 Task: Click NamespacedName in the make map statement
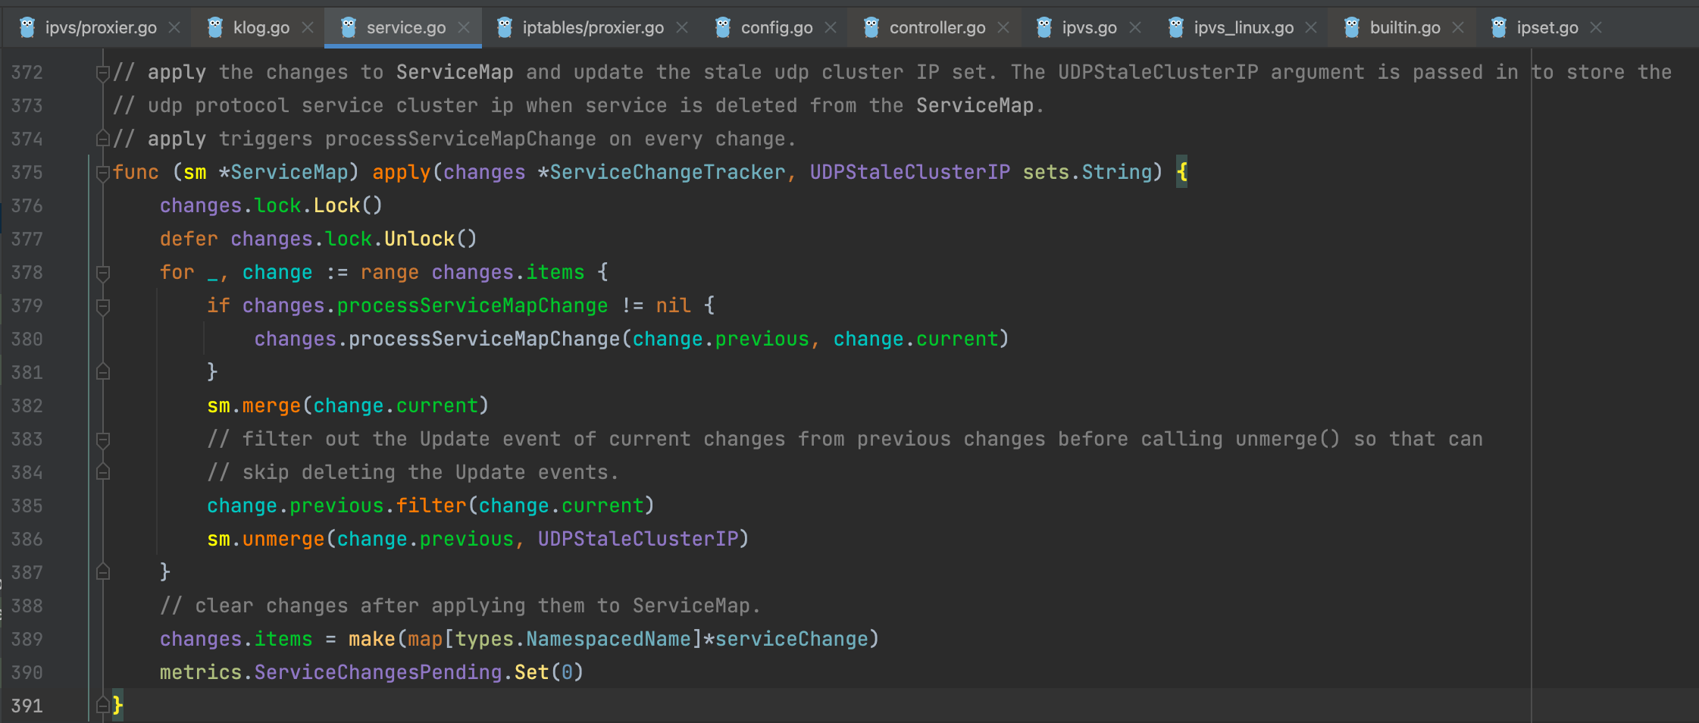pyautogui.click(x=609, y=640)
